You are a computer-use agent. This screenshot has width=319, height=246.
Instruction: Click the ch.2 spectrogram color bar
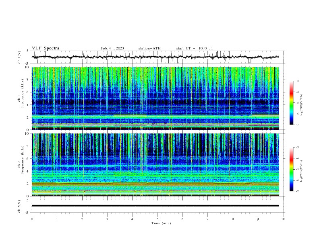pos(291,169)
